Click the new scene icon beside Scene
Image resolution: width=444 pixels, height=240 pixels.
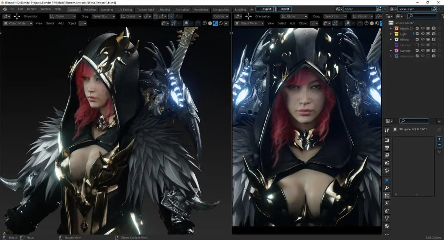click(379, 9)
